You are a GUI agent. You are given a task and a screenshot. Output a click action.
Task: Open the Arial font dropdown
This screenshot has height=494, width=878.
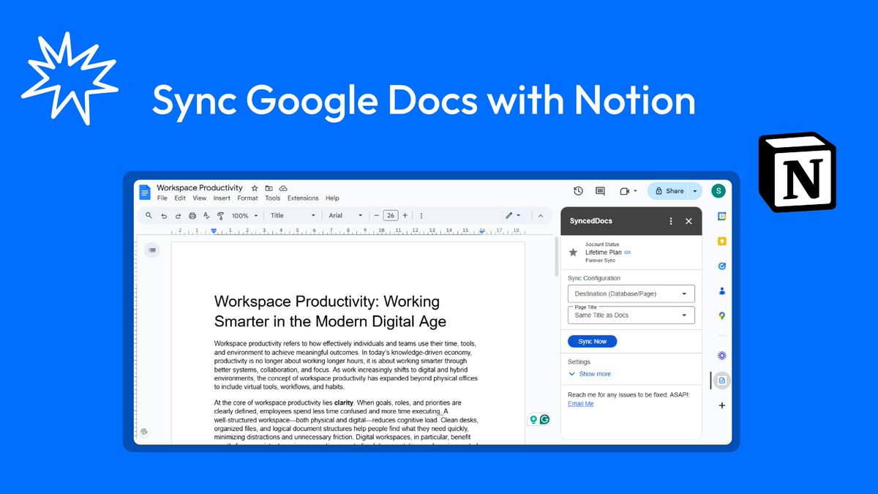345,216
